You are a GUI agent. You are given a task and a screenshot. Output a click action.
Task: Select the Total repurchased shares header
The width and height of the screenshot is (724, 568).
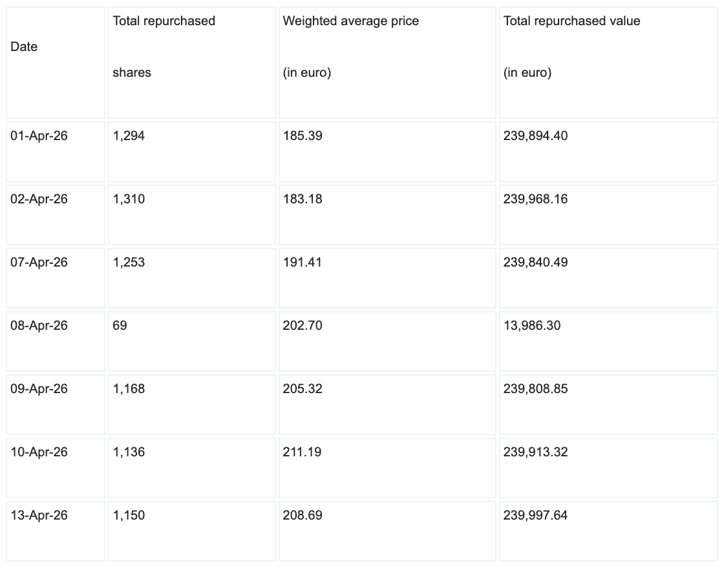[x=191, y=63]
